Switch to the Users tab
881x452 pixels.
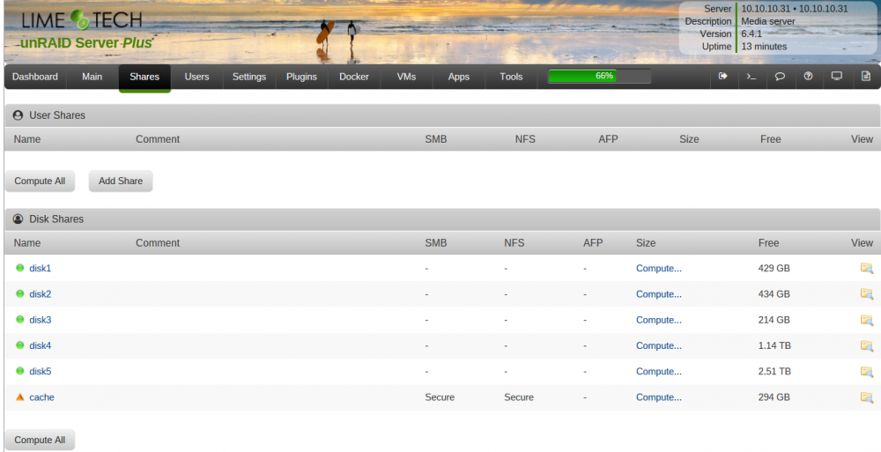pyautogui.click(x=196, y=77)
